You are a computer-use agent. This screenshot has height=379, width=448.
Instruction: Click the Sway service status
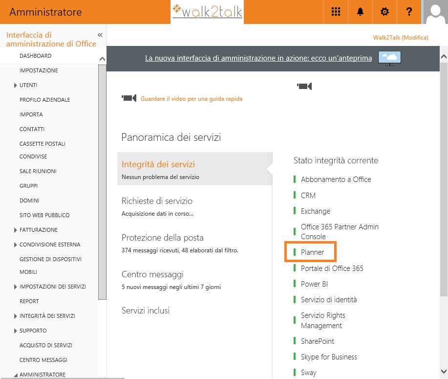tap(309, 373)
